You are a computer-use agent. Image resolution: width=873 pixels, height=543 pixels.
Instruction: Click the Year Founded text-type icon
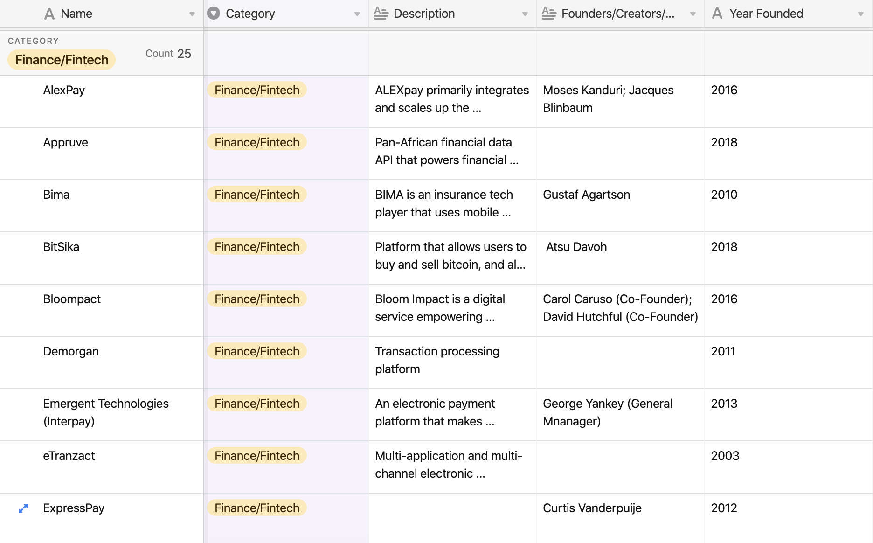tap(717, 14)
